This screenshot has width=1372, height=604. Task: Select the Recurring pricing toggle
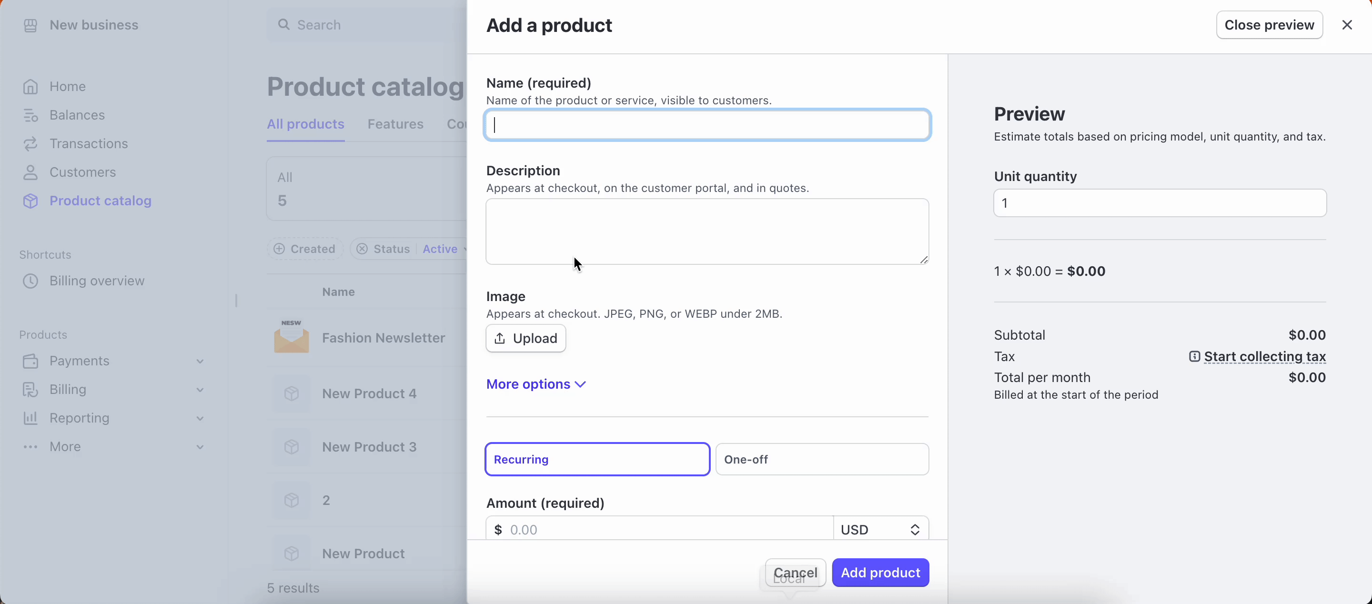[x=597, y=459]
